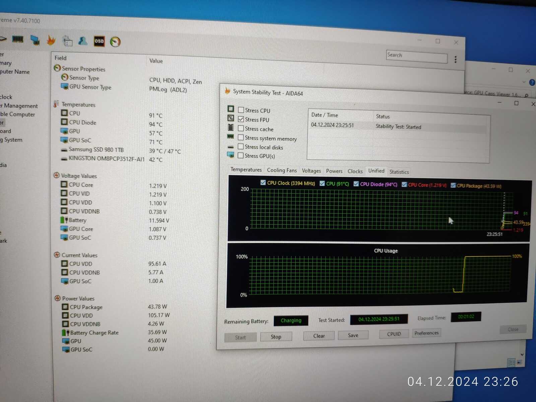
Task: Click the percent icon beside Stress FPU
Action: pyautogui.click(x=231, y=118)
